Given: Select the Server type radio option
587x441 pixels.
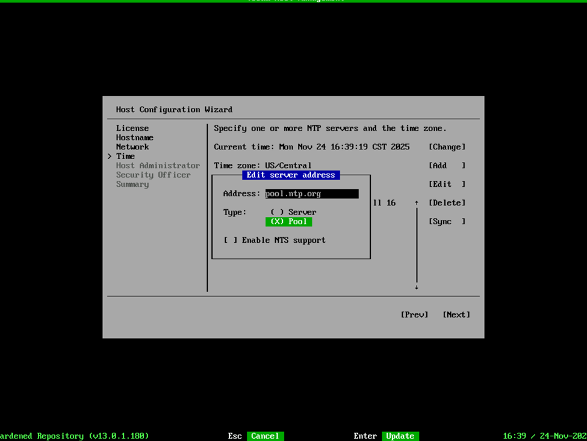Looking at the screenshot, I should 293,212.
